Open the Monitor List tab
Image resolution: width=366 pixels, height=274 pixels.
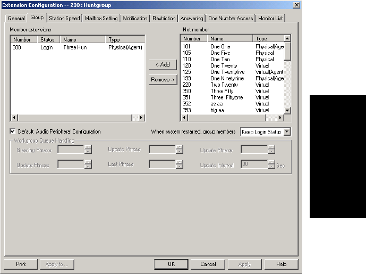[270, 18]
